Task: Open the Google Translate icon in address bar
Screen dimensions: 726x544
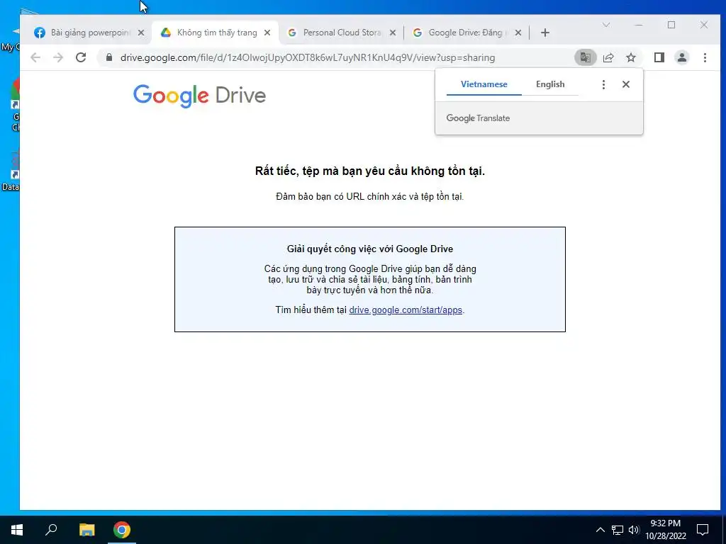Action: pos(585,57)
